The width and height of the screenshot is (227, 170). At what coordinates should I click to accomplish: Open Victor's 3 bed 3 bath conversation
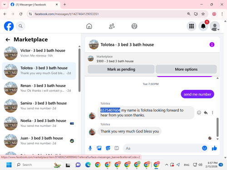click(39, 53)
